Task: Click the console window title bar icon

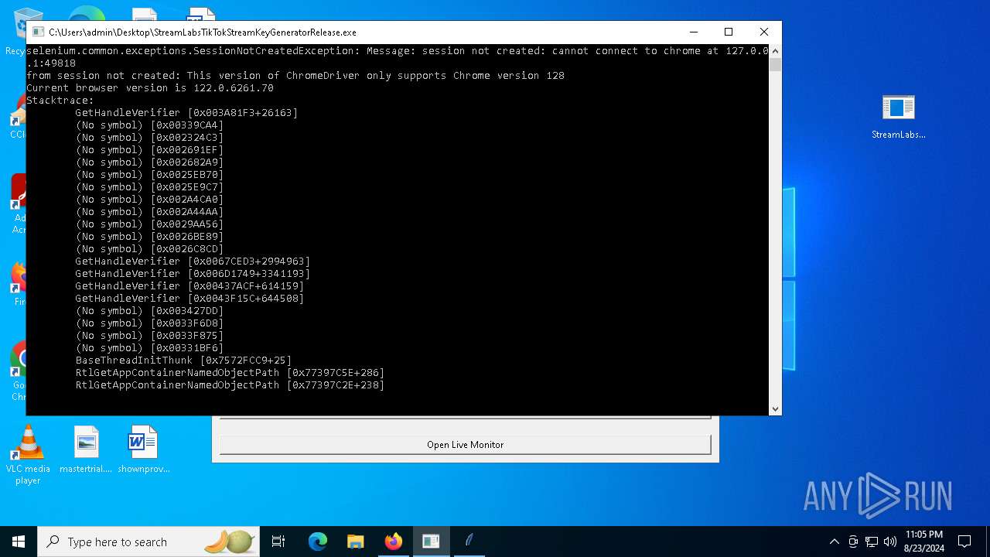Action: click(x=38, y=32)
